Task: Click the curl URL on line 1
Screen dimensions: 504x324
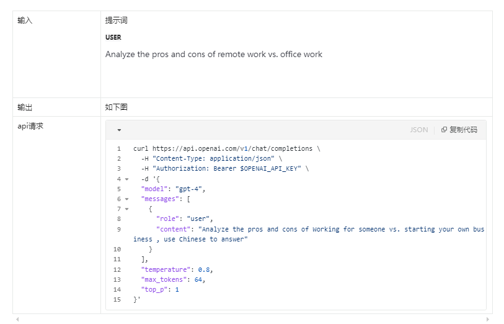Action: pos(232,148)
